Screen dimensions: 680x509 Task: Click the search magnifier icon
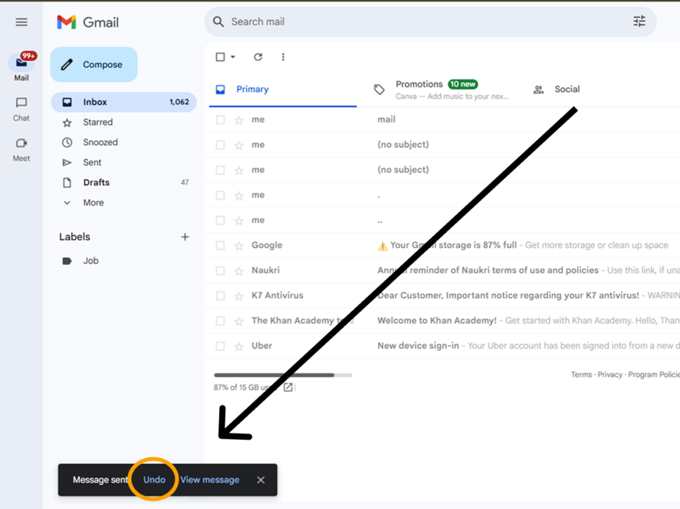point(218,22)
